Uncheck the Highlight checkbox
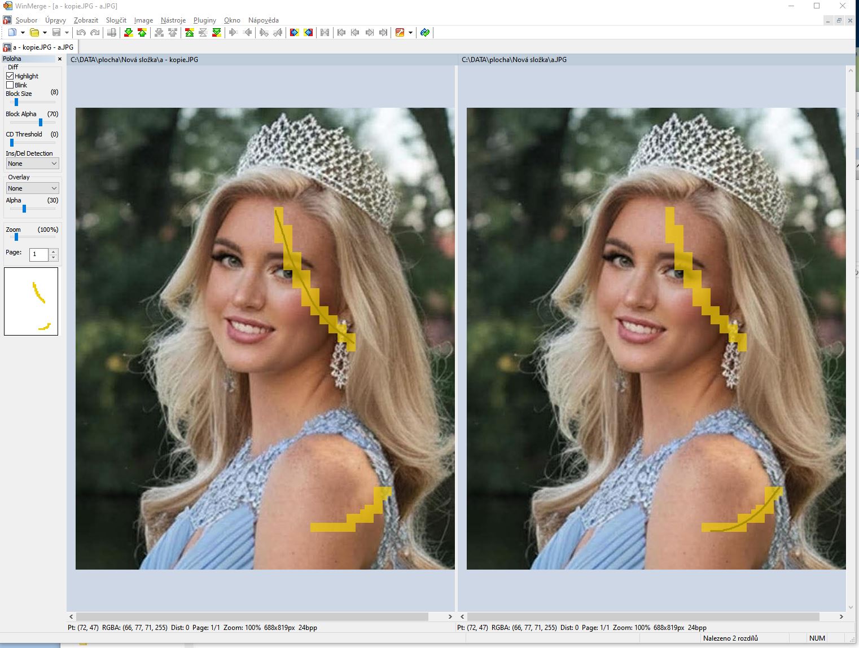Screen dimensions: 859x648 10,76
